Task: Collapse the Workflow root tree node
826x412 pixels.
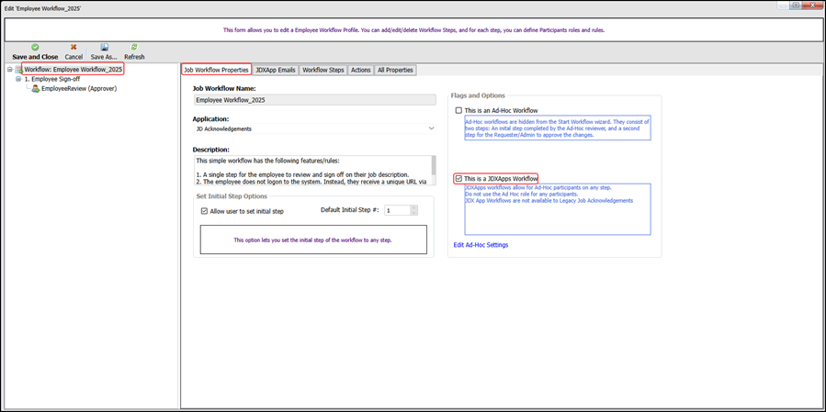Action: click(8, 70)
